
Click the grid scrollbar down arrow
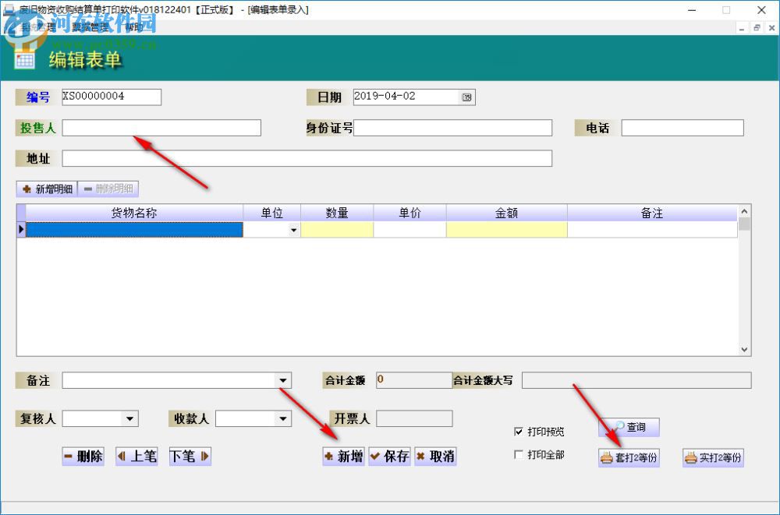(744, 350)
